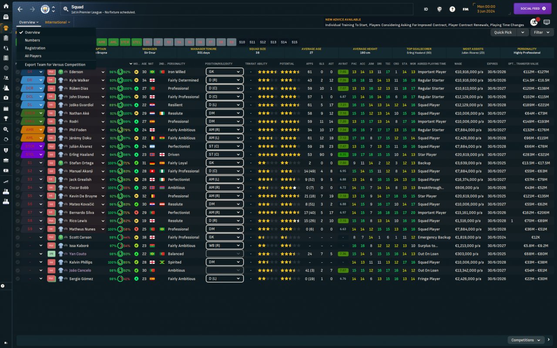Image resolution: width=557 pixels, height=348 pixels.
Task: Select Export Team for Versus Competition
Action: coord(56,64)
